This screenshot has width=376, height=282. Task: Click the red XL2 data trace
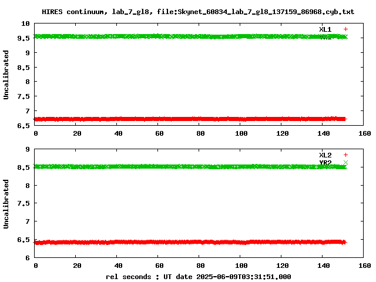click(x=190, y=242)
